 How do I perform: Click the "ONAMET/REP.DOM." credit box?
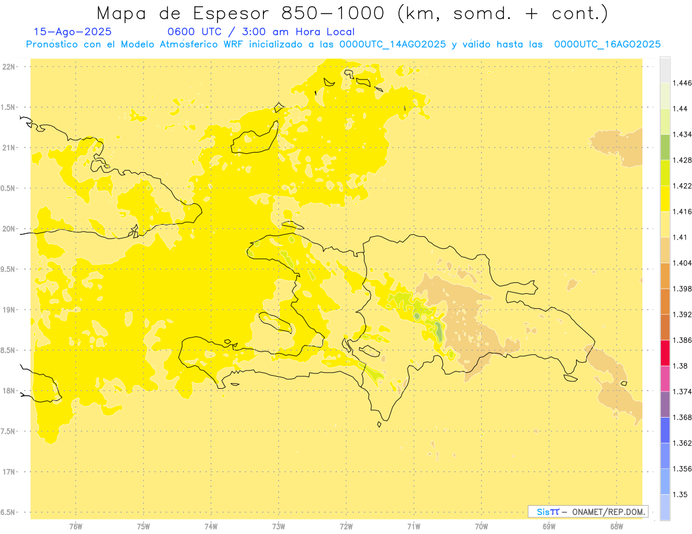click(x=588, y=512)
